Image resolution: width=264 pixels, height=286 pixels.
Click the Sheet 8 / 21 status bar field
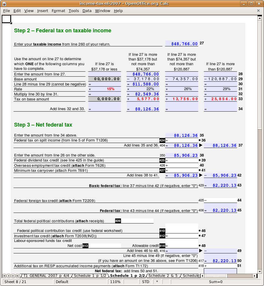tap(28, 282)
